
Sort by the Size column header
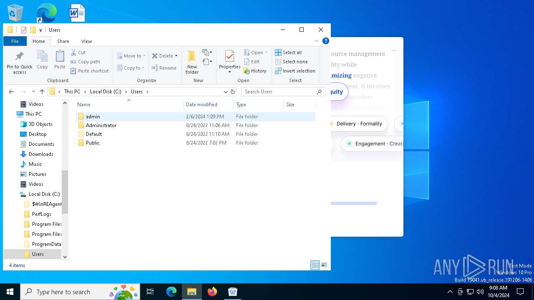300,105
